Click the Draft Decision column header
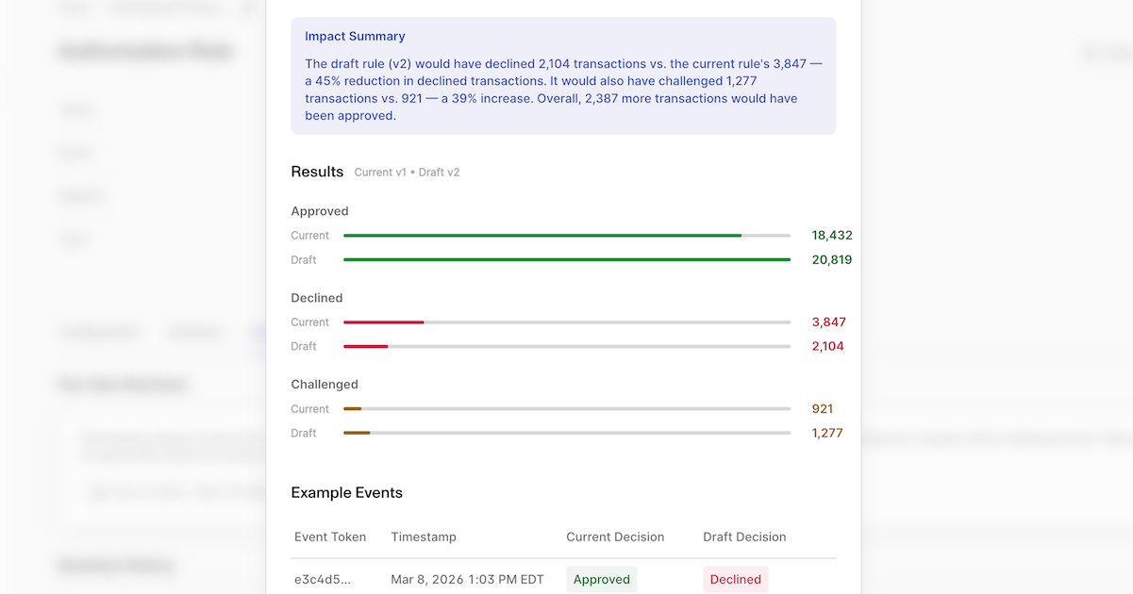The height and width of the screenshot is (594, 1133). coord(744,536)
